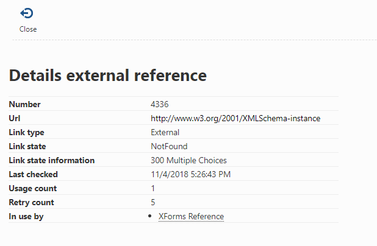
Task: Click the Link type label
Action: (x=26, y=133)
